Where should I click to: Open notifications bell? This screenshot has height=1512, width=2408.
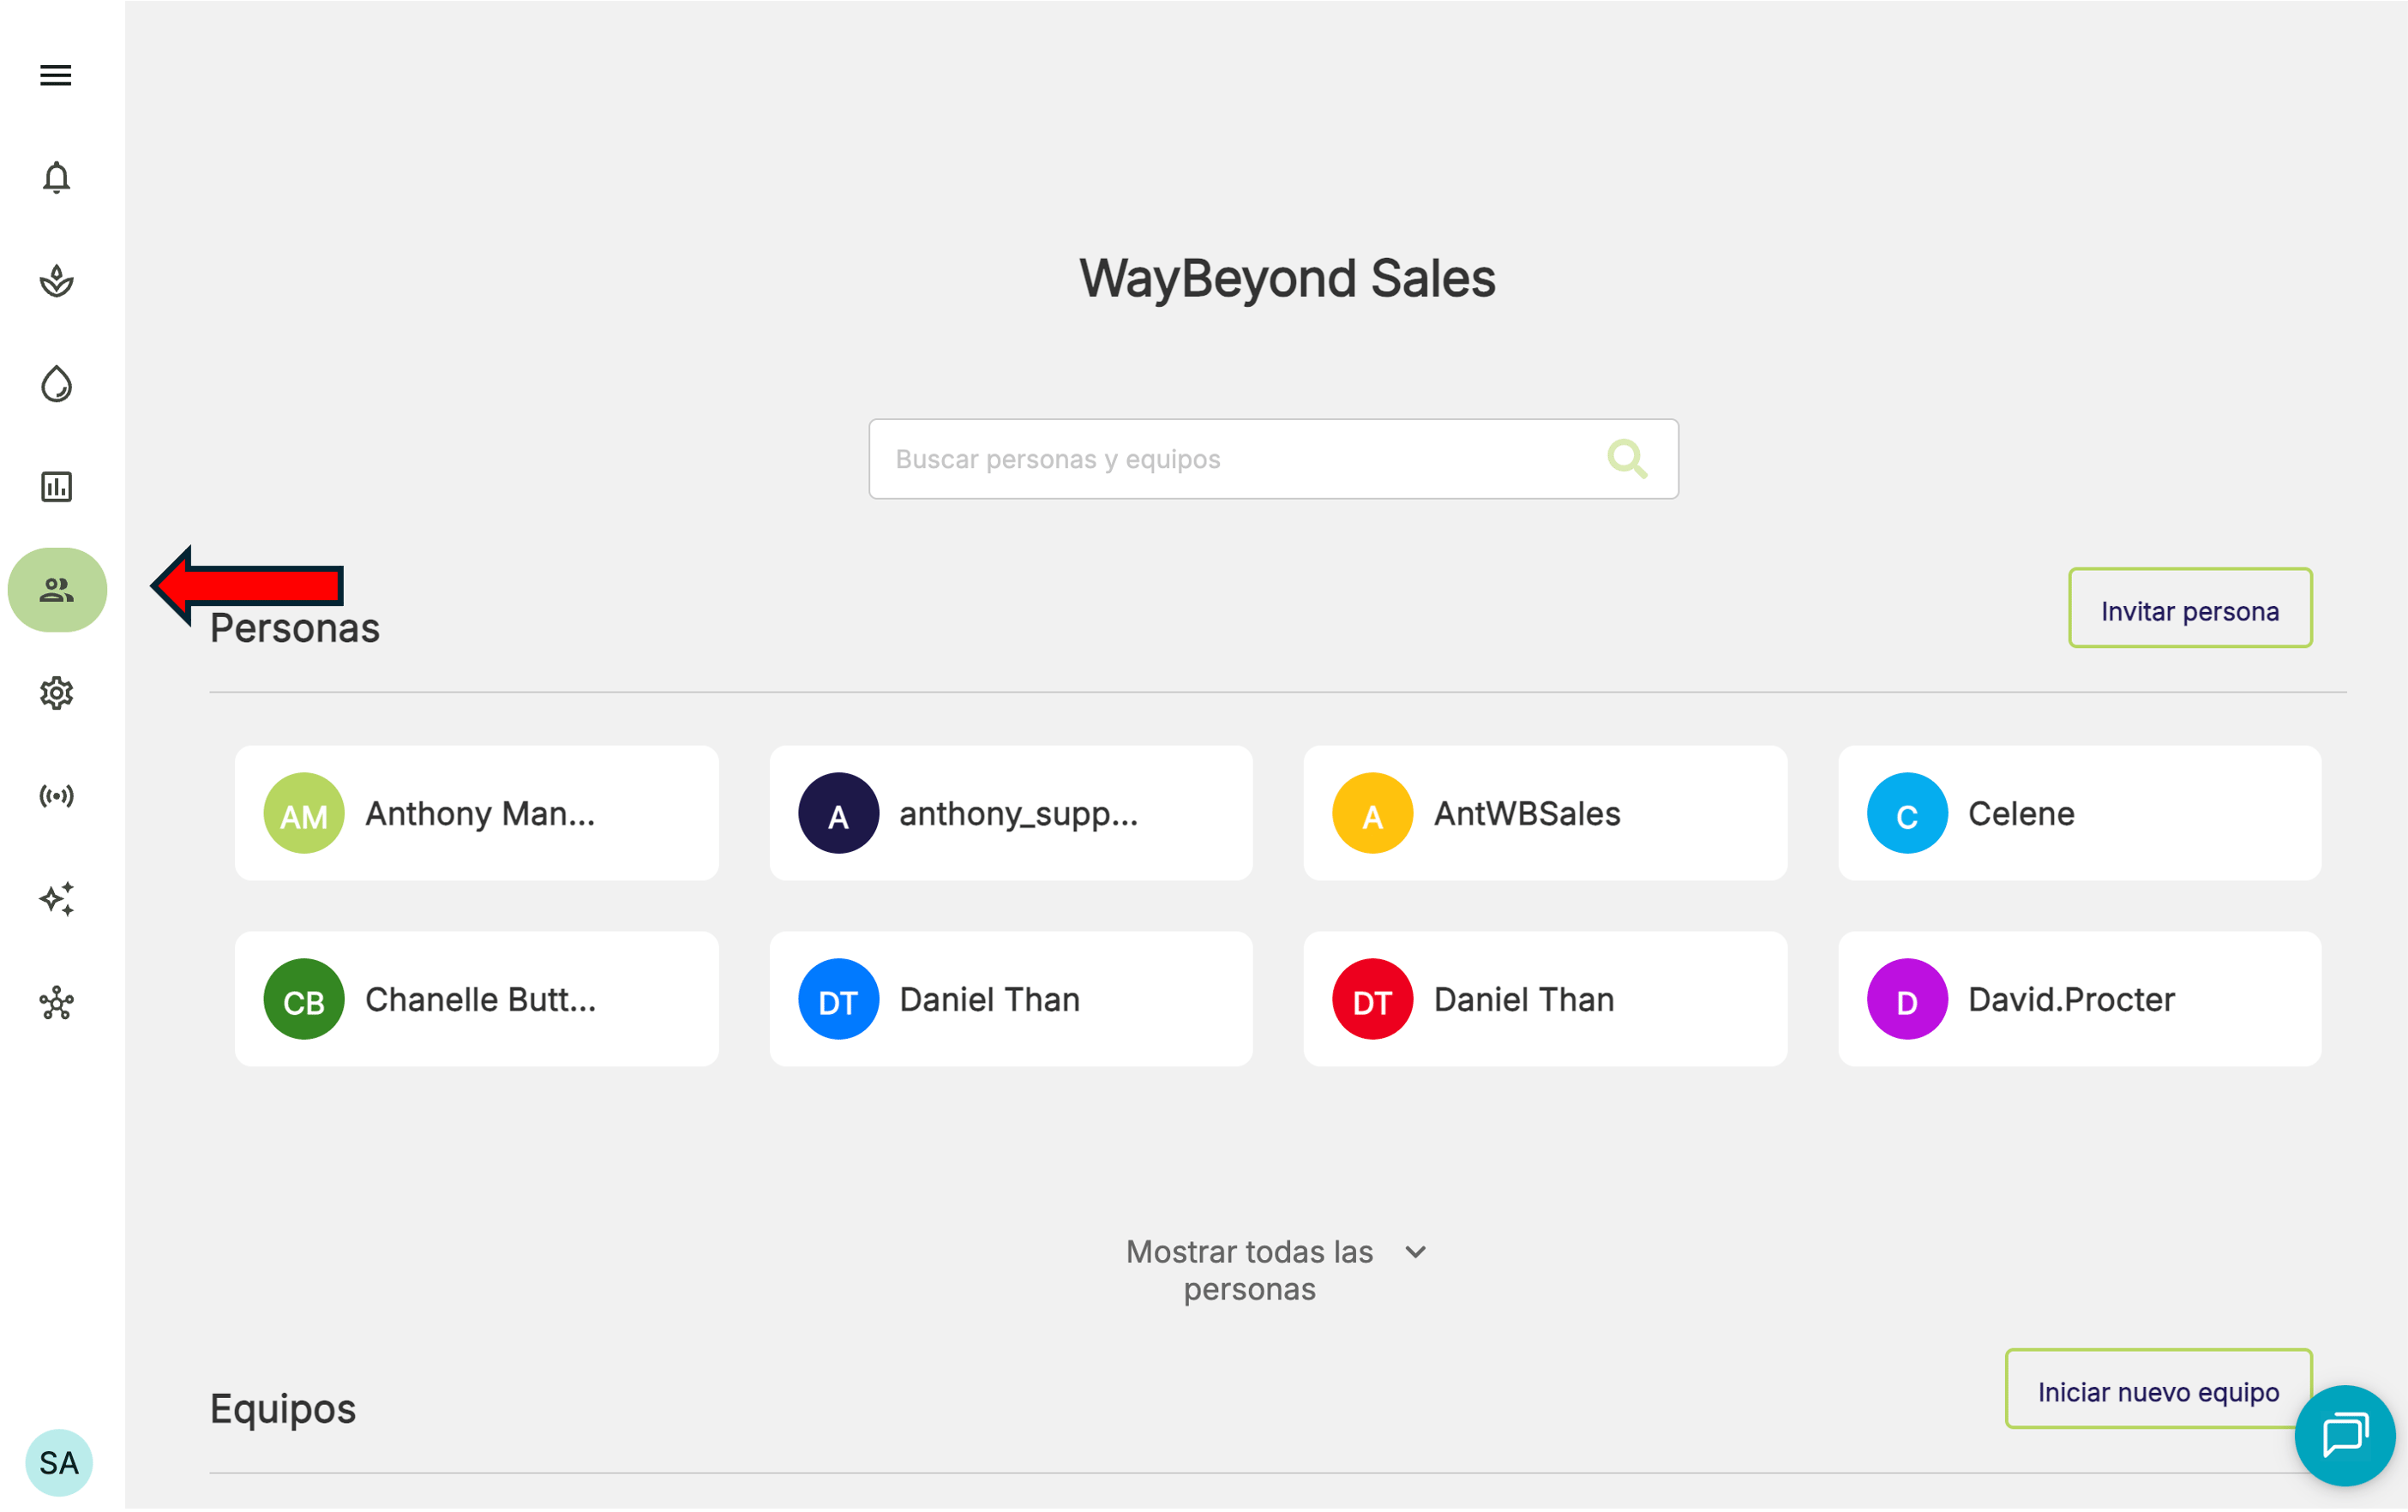(56, 178)
